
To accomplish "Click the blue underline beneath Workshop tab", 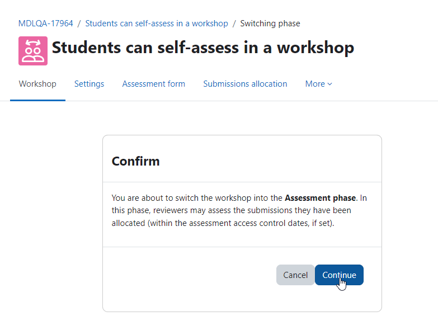I will point(37,100).
